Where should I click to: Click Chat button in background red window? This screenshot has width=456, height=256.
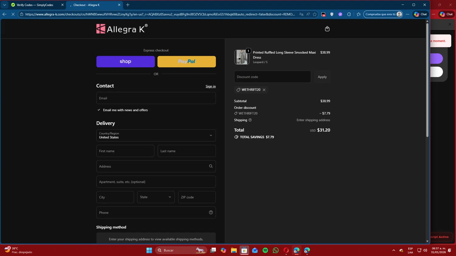(x=446, y=14)
